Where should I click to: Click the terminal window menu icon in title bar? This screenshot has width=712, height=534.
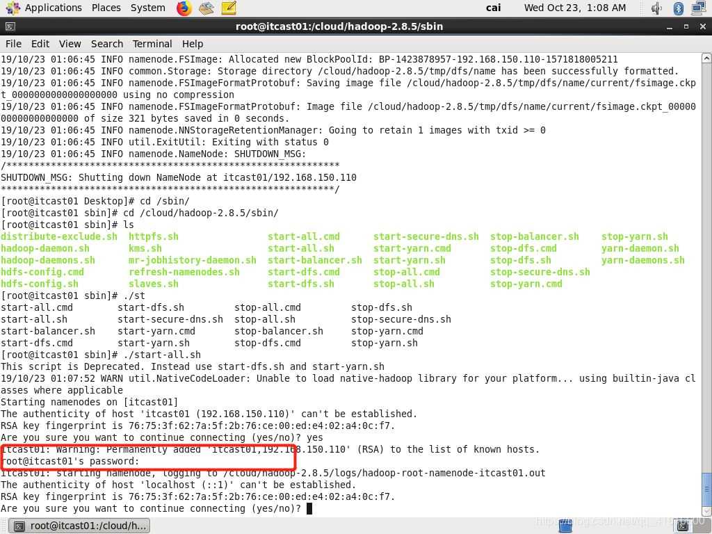pos(9,26)
